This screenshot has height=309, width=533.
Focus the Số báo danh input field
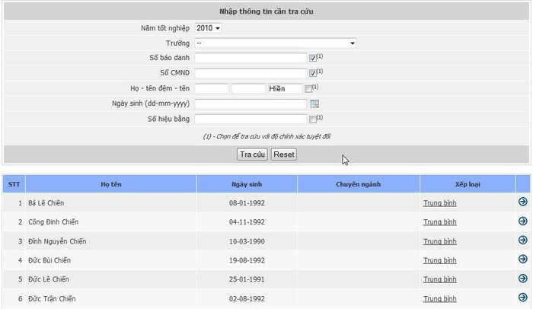251,58
